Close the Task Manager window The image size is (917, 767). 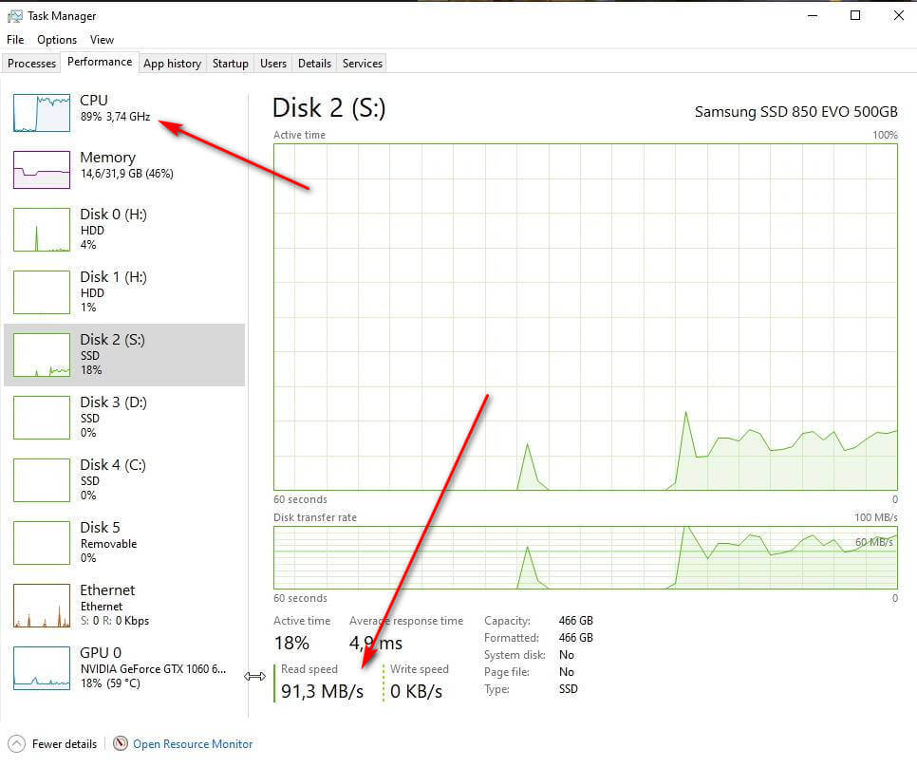click(899, 16)
